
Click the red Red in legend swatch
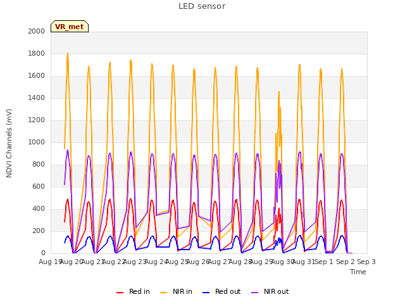point(120,293)
